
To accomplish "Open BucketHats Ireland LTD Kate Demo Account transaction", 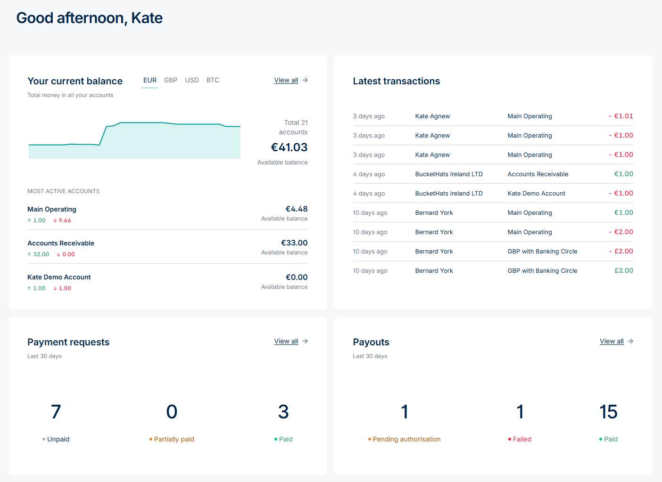I will [493, 193].
